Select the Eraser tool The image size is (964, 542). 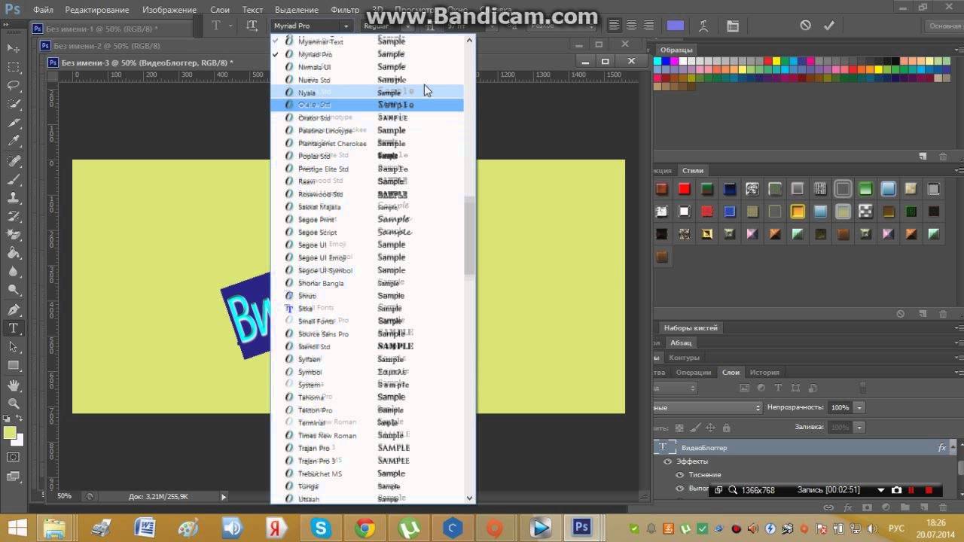click(14, 236)
